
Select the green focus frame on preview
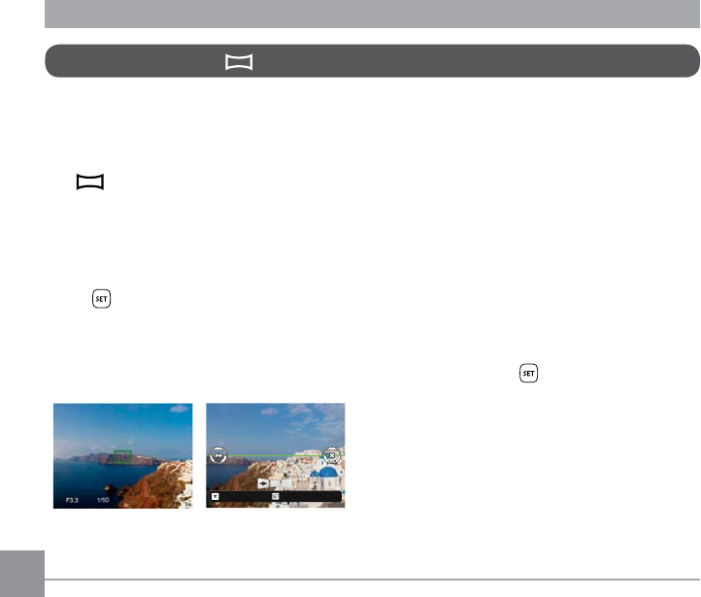coord(122,456)
